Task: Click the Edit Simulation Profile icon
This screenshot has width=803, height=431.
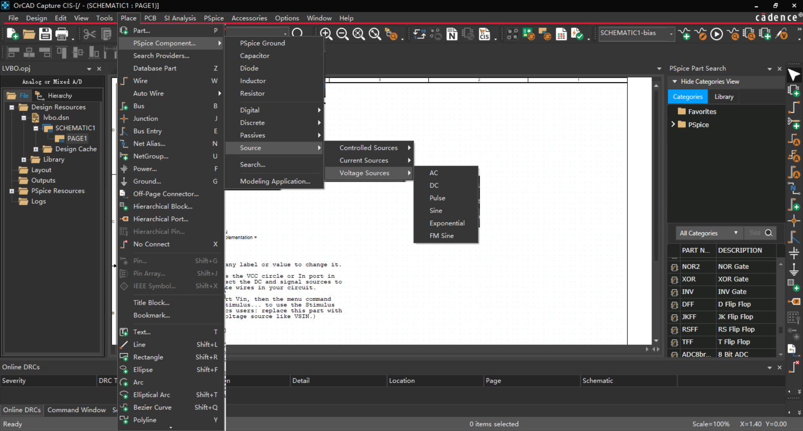Action: click(700, 34)
